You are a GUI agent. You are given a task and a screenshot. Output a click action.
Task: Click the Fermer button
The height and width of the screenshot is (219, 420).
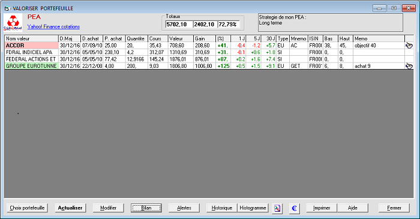394,208
